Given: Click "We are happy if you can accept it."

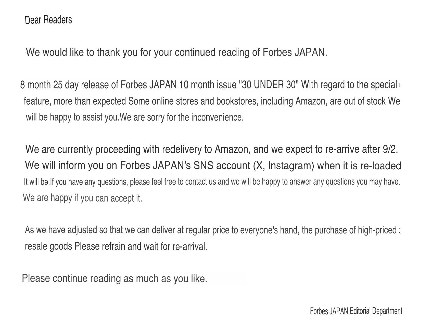Looking at the screenshot, I should [82, 198].
